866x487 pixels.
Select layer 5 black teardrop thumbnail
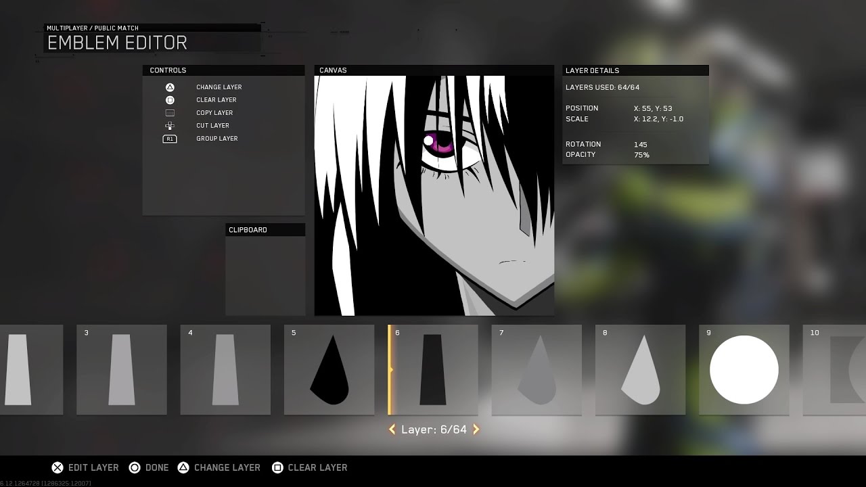coord(329,370)
